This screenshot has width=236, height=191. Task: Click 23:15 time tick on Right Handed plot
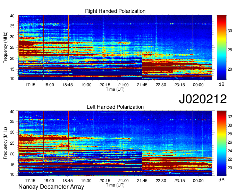(179, 85)
